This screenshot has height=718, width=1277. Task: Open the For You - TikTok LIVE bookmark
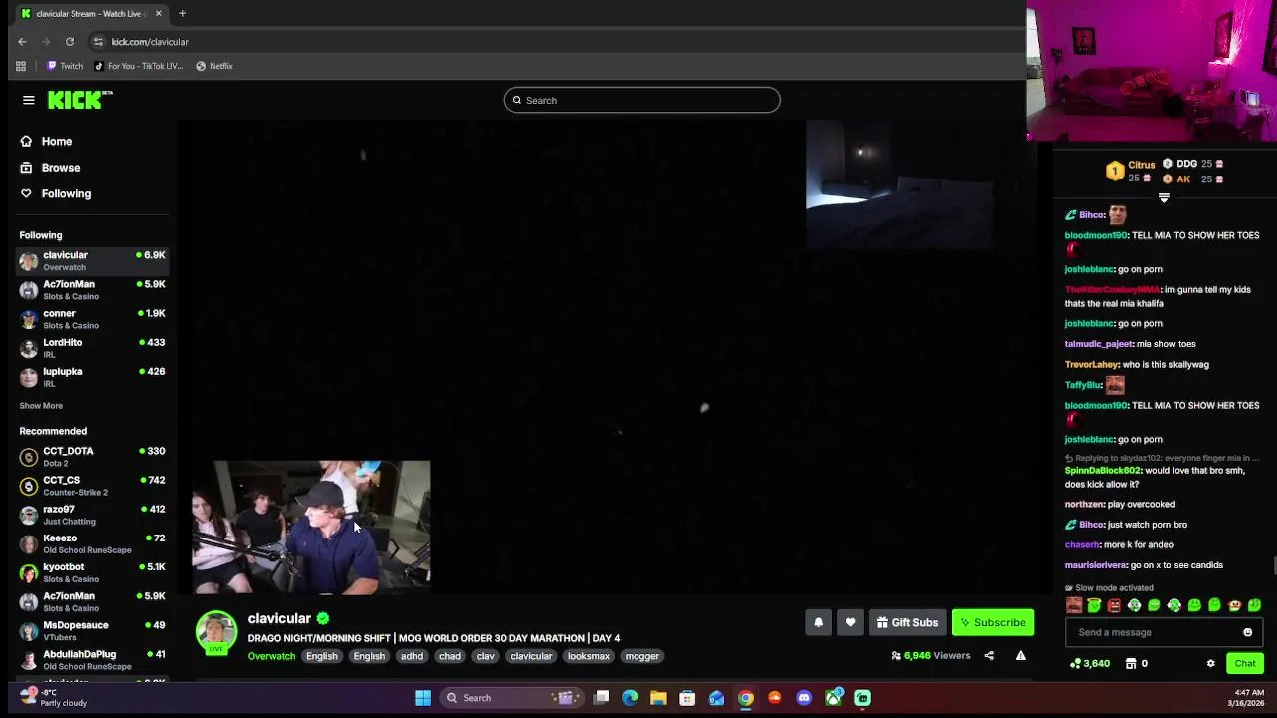coord(138,66)
